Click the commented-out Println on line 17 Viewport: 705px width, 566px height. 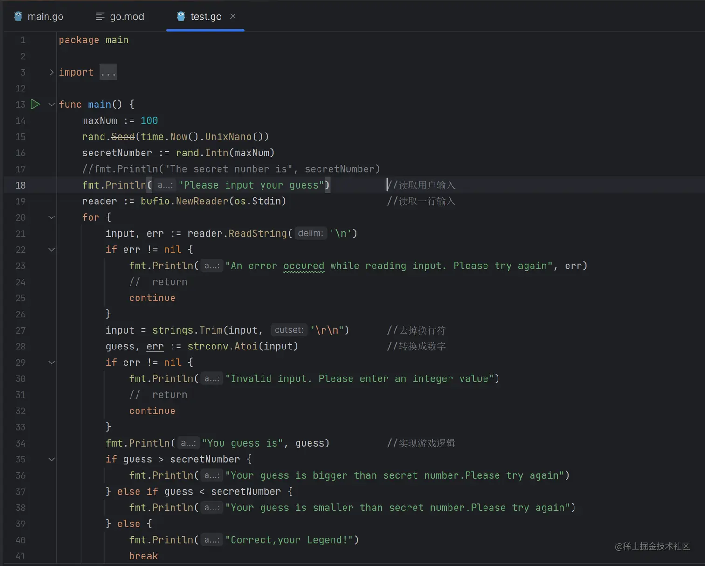tap(231, 169)
